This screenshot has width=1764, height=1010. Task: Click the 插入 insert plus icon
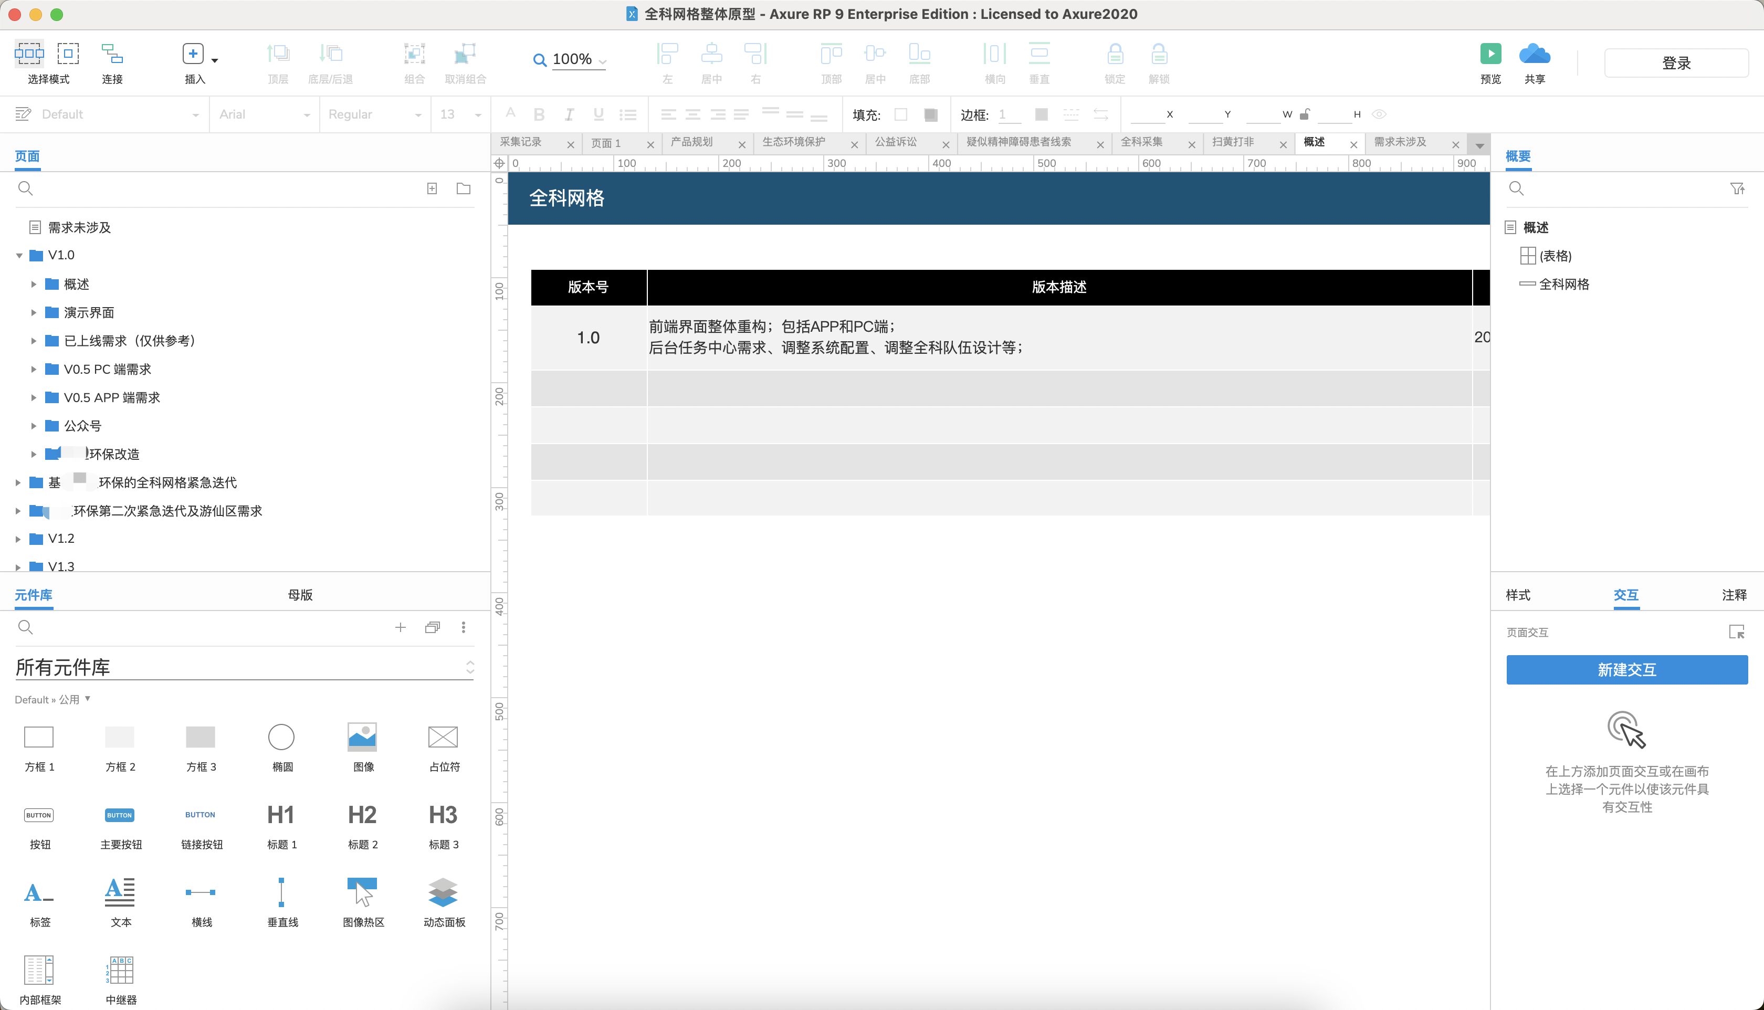point(193,54)
